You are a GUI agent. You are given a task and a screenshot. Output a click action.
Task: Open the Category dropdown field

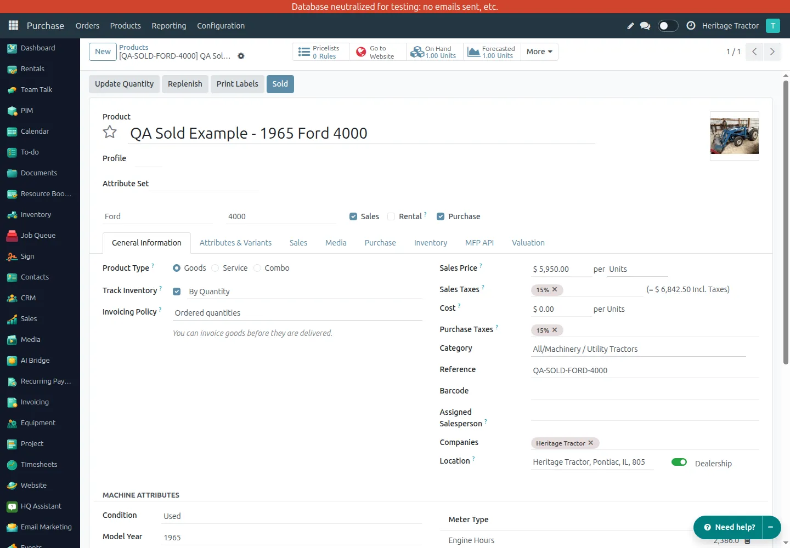[x=639, y=349]
